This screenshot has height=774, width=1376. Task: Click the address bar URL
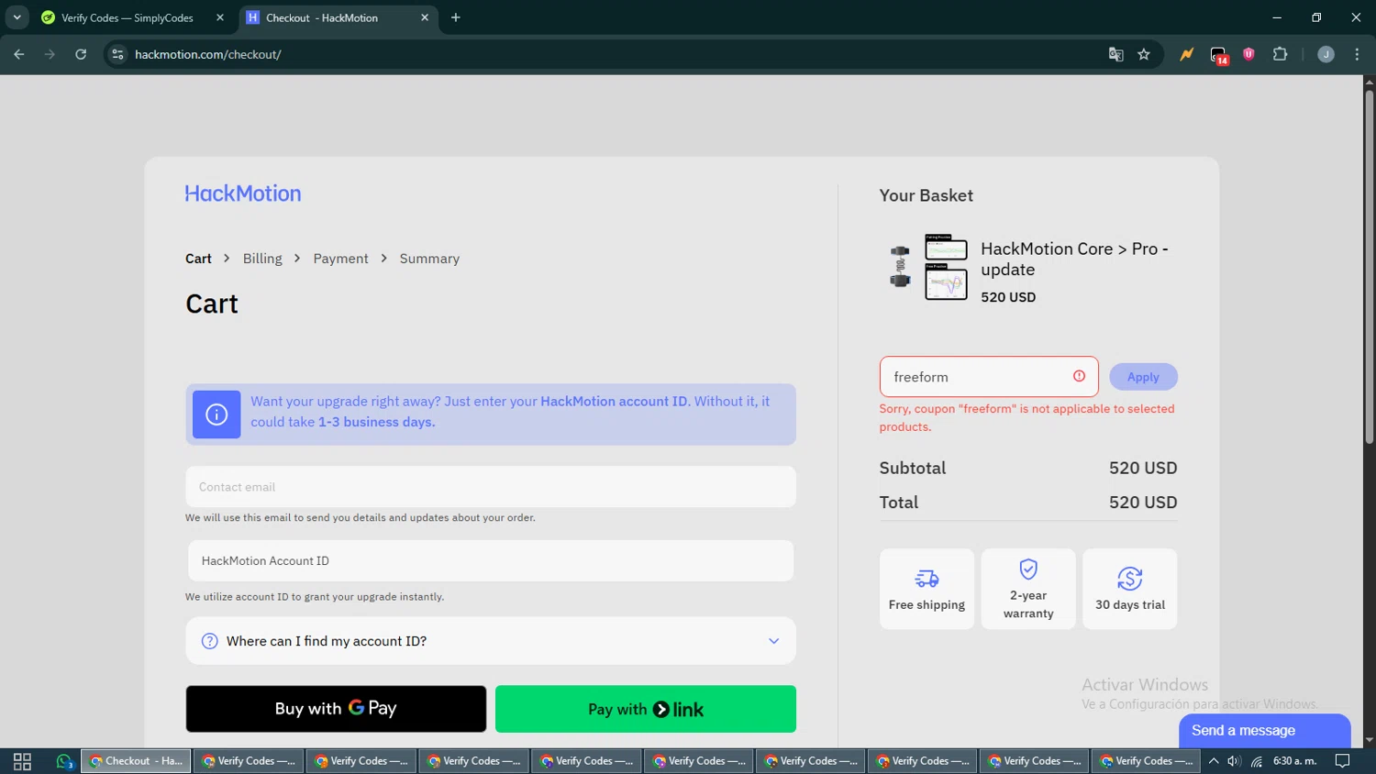(x=208, y=54)
